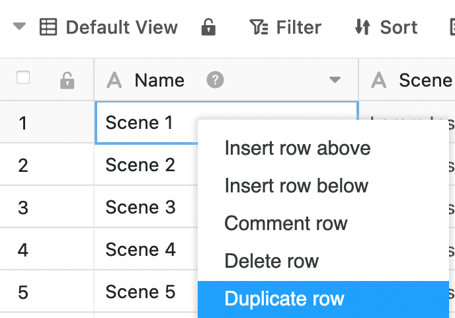This screenshot has height=318, width=455.
Task: Click the unlock icon beside Default View
Action: click(208, 27)
